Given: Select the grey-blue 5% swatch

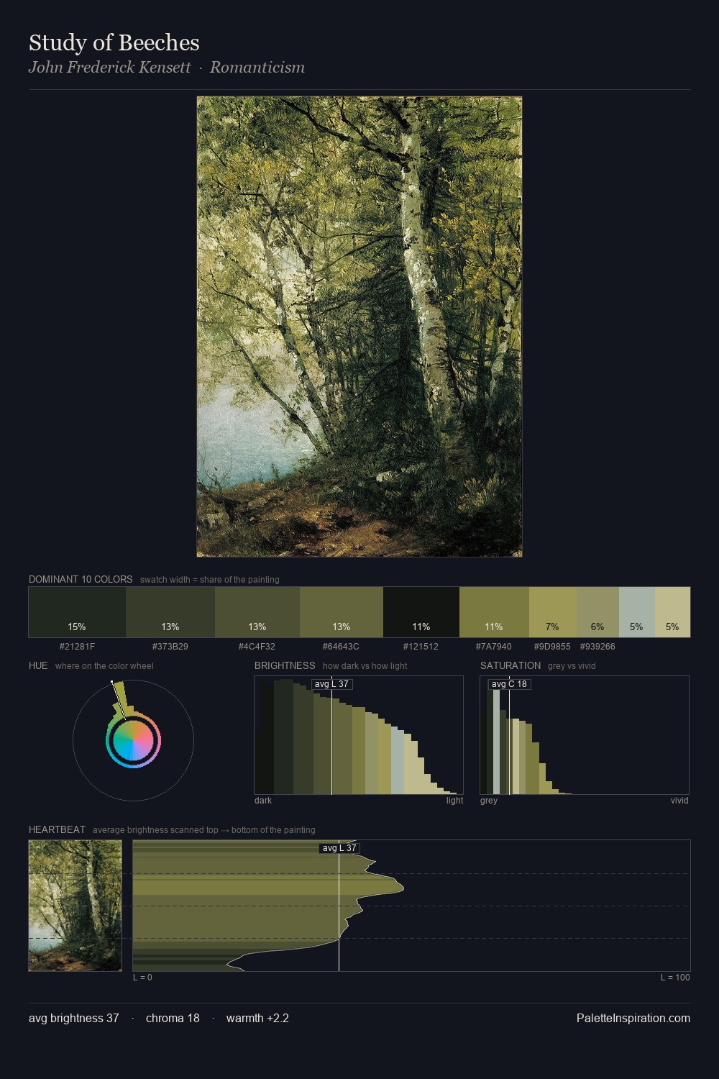Looking at the screenshot, I should 637,612.
